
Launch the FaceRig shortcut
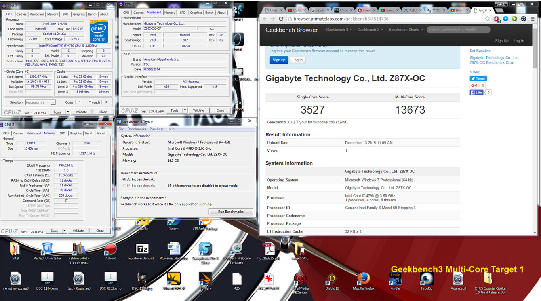(x=427, y=281)
